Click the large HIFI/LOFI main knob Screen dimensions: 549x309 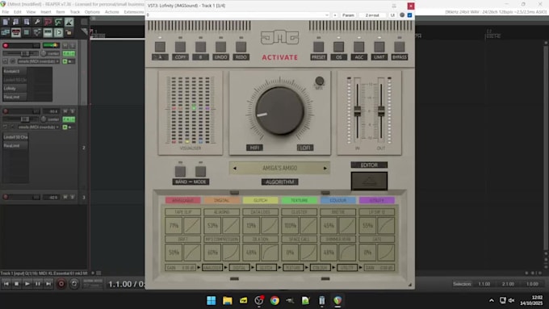(x=279, y=111)
